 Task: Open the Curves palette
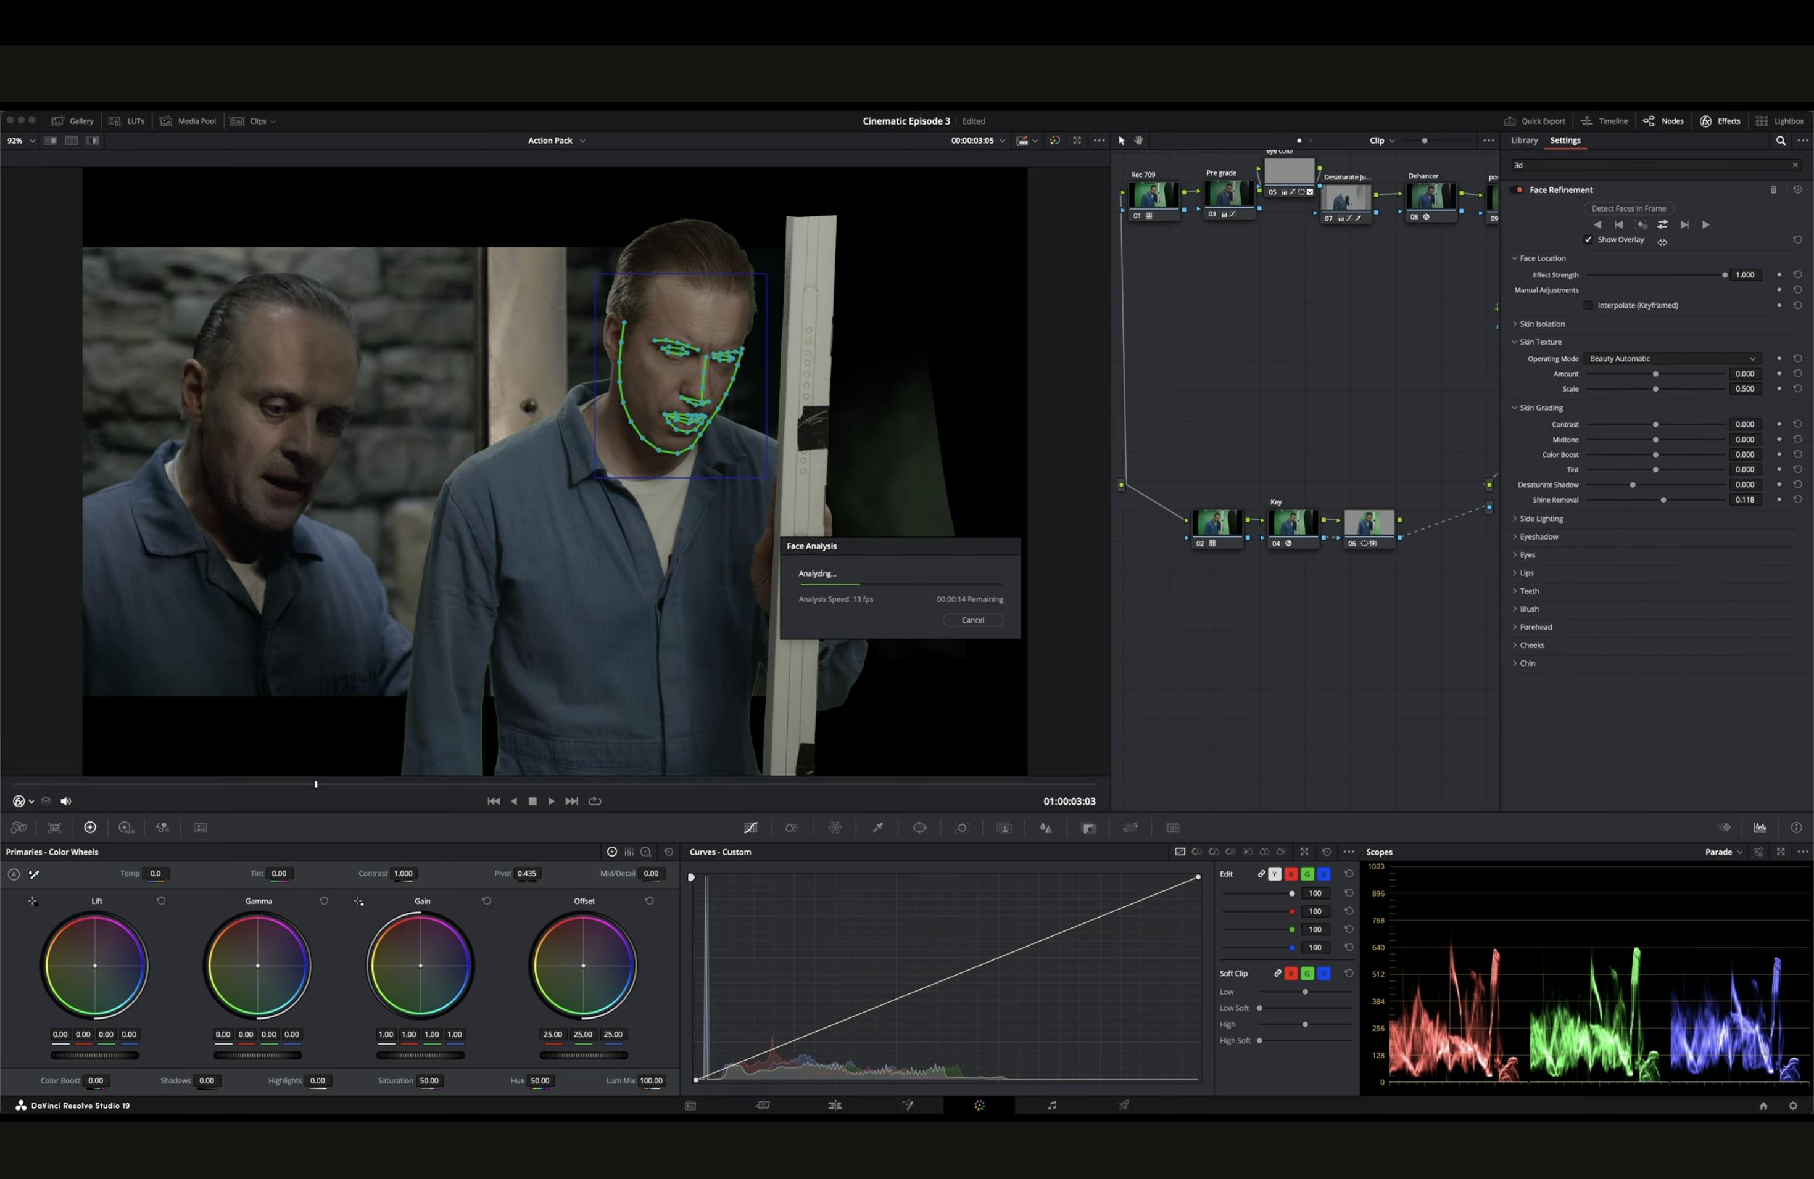point(751,828)
